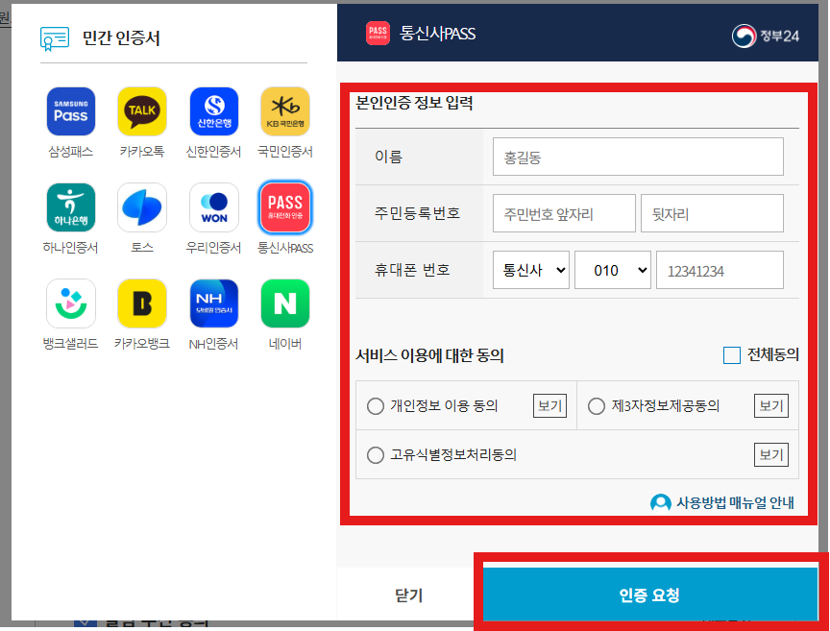The height and width of the screenshot is (631, 830).
Task: Select the Samsung Pass certificate icon
Action: coord(71,111)
